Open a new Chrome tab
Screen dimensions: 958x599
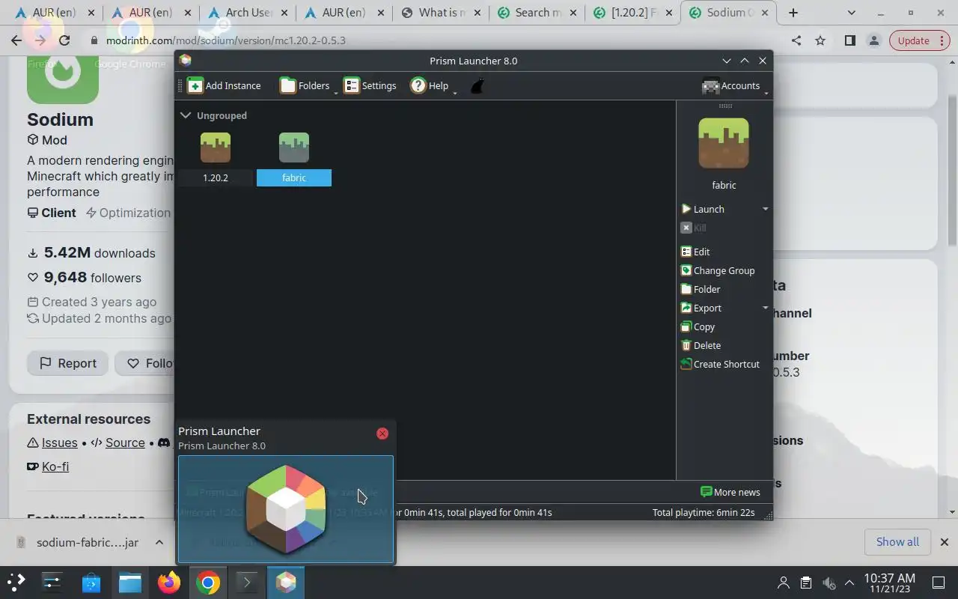(793, 13)
